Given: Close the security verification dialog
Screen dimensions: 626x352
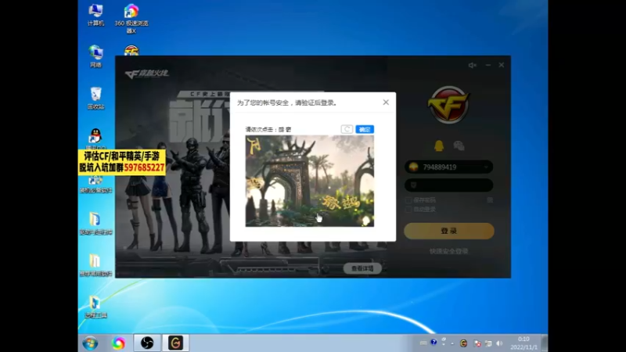Looking at the screenshot, I should tap(386, 102).
